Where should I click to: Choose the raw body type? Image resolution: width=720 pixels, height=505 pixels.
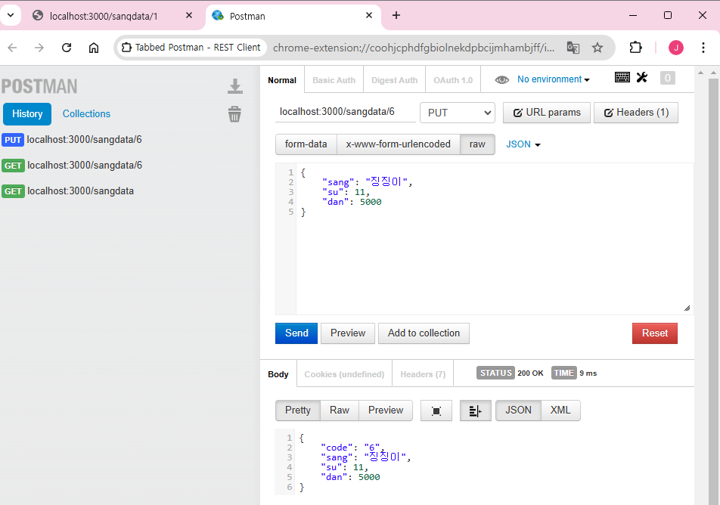(x=477, y=144)
